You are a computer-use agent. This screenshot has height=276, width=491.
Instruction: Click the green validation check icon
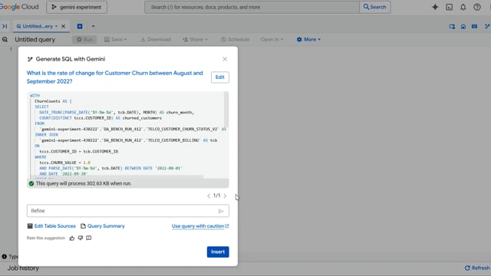click(31, 184)
